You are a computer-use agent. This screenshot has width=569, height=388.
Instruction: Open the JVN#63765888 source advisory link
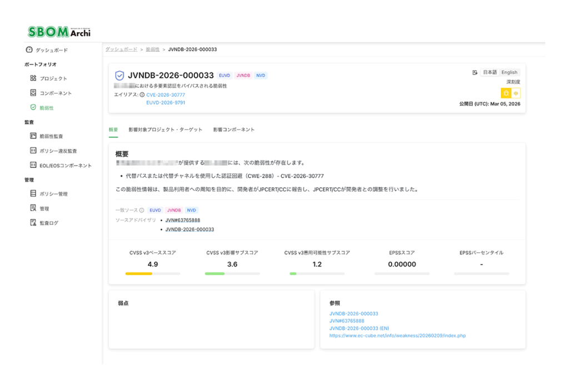pyautogui.click(x=182, y=220)
